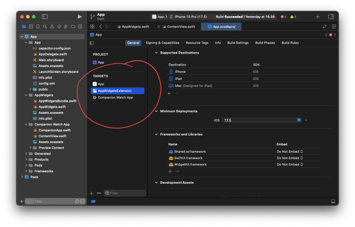Expand the Pods folder group
Image resolution: width=355 pixels, height=227 pixels.
coord(26,165)
